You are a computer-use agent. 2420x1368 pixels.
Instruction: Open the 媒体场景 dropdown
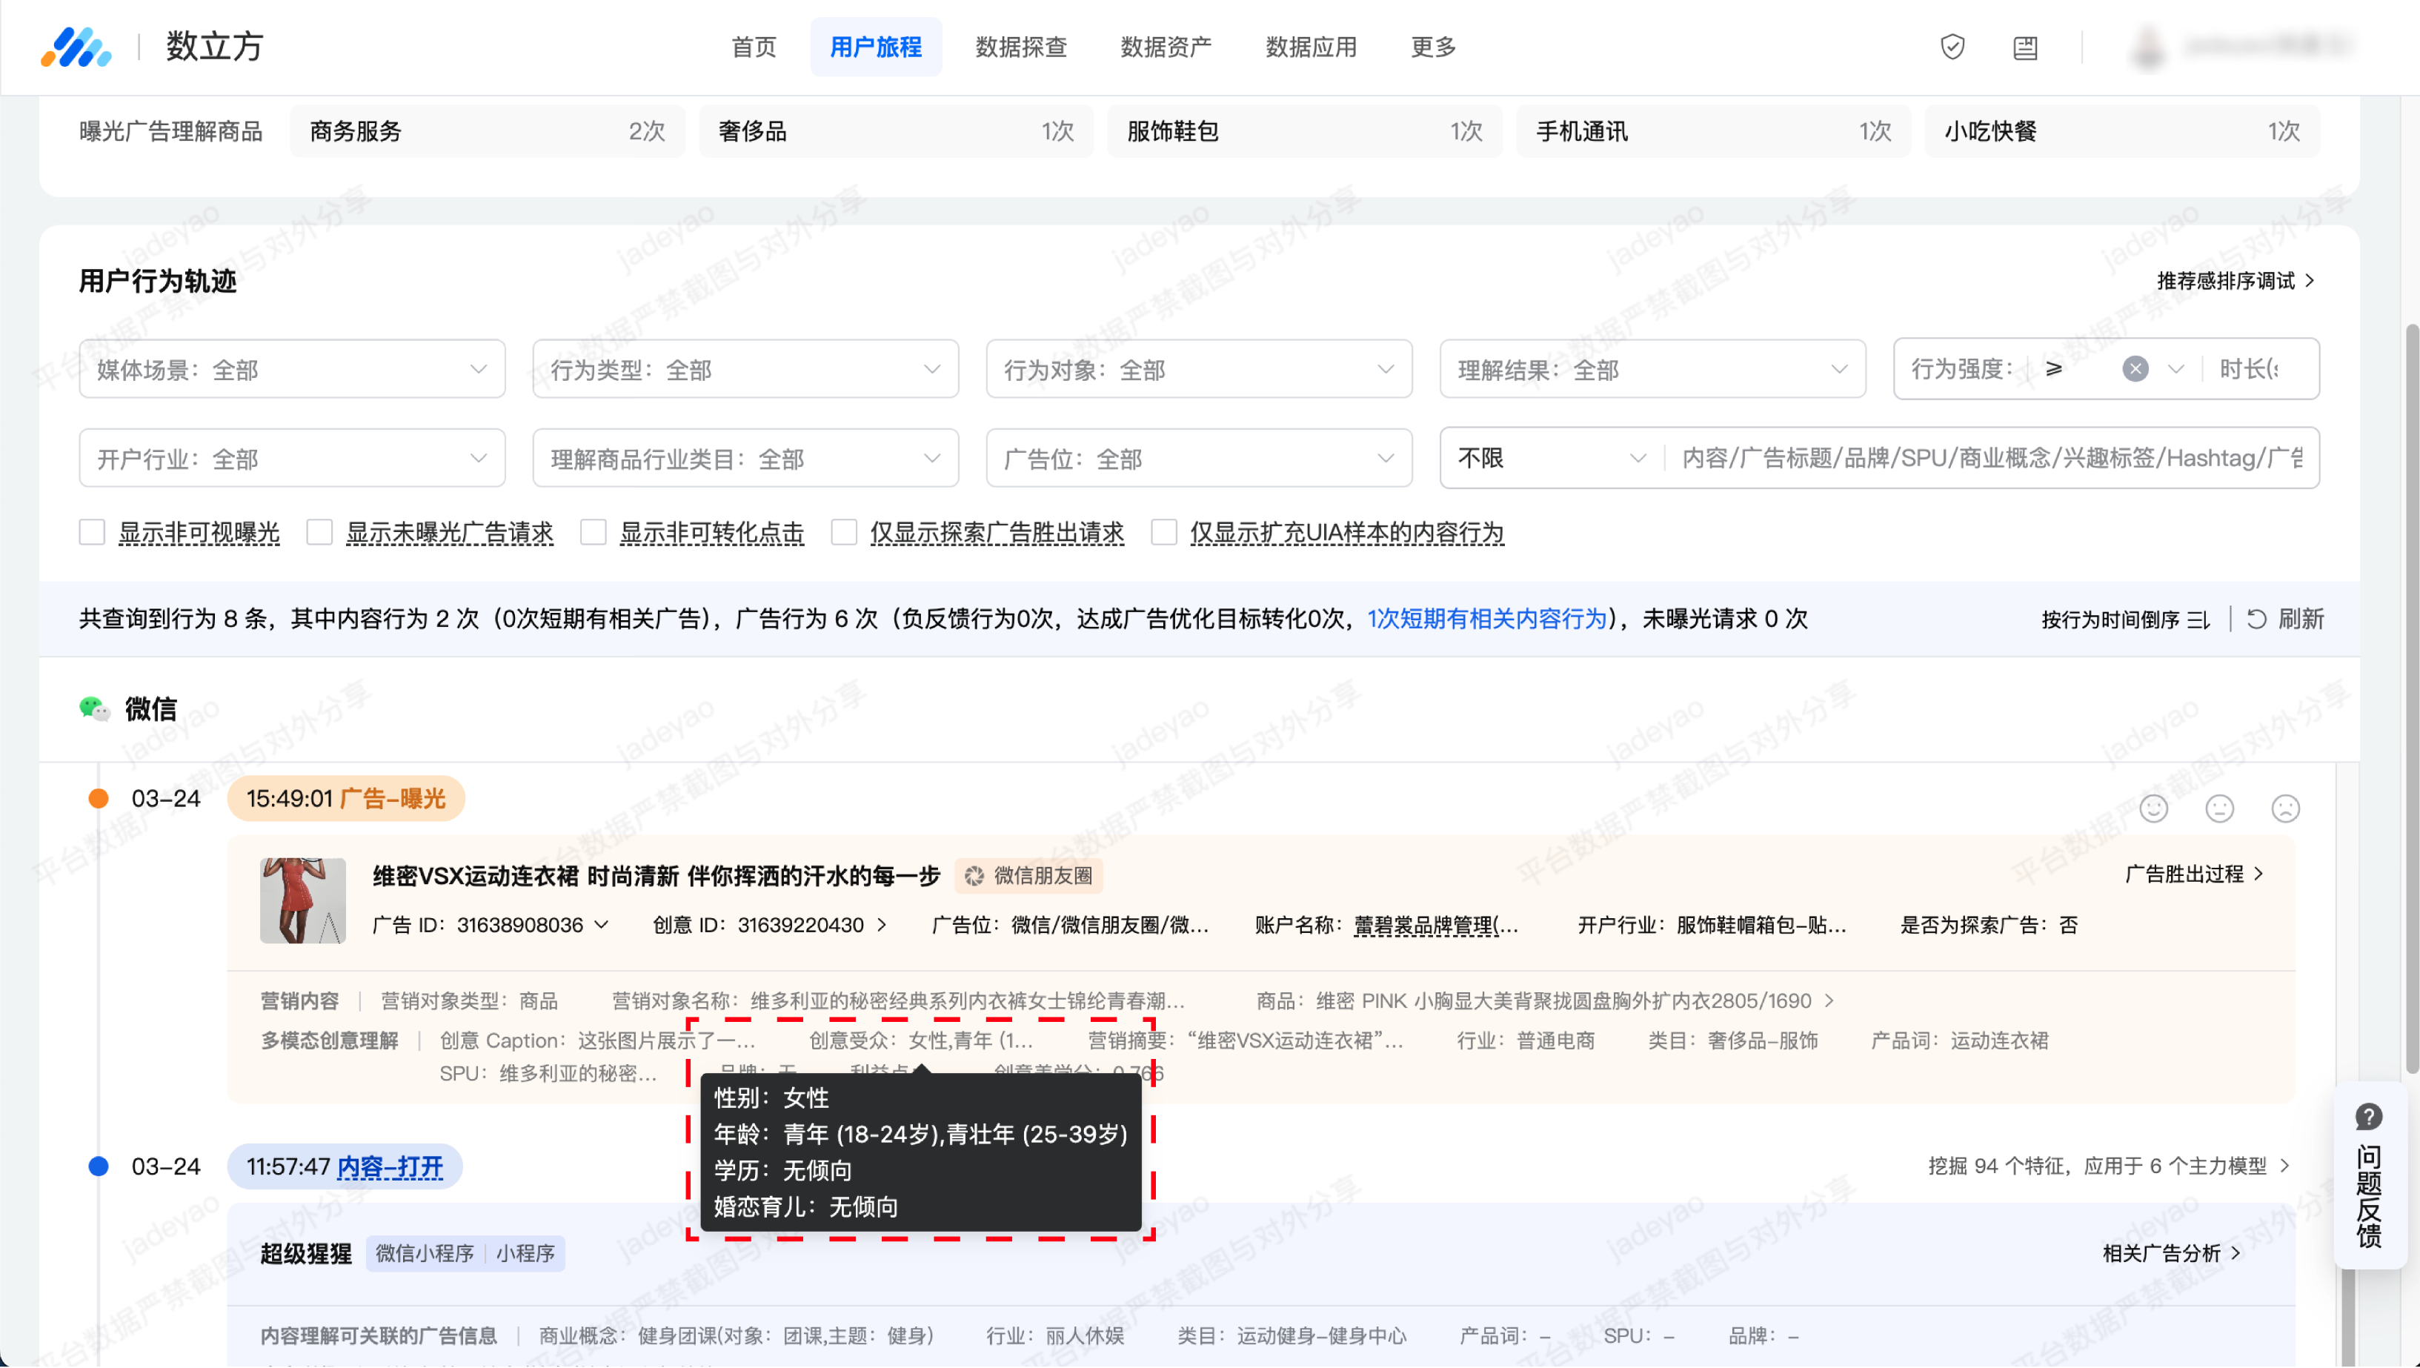click(291, 369)
